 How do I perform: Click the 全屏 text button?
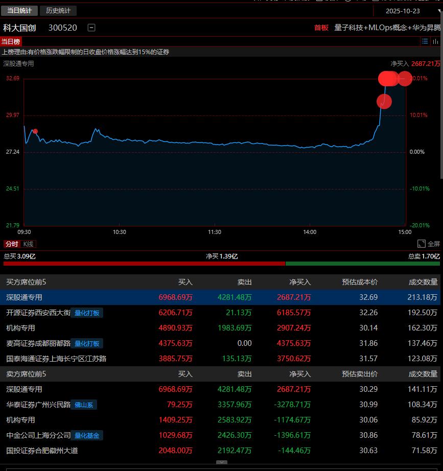tap(434, 244)
